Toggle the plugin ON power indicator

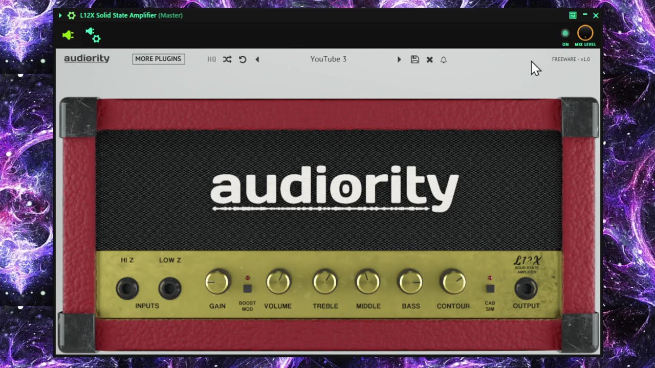[x=565, y=33]
